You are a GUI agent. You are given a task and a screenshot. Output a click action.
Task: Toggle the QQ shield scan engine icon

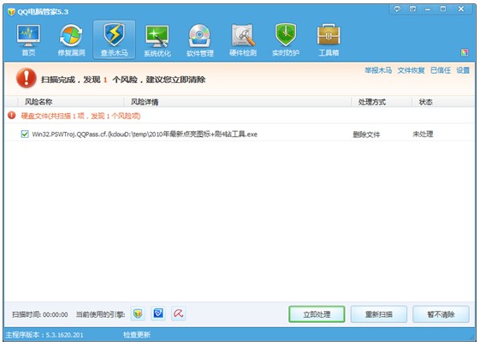(x=138, y=313)
